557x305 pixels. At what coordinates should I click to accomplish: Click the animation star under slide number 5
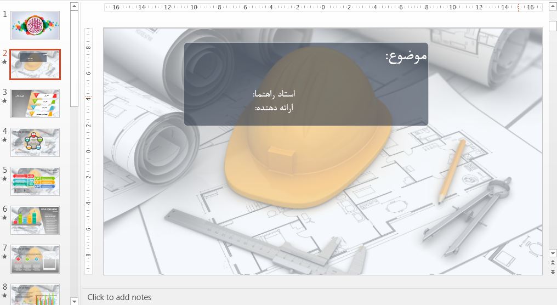5,179
